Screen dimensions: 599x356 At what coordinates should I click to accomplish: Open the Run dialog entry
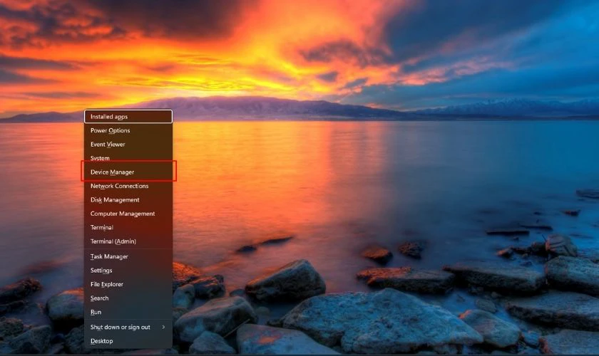[x=128, y=312]
